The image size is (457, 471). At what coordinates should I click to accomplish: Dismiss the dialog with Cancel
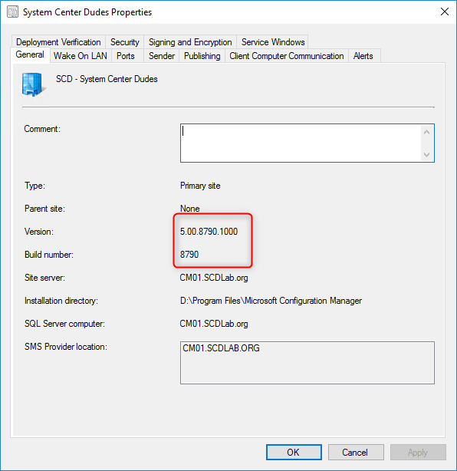pyautogui.click(x=356, y=452)
